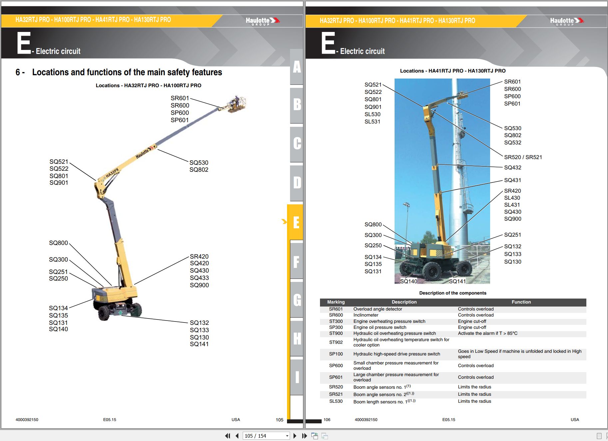The height and width of the screenshot is (441, 608).
Task: Click the ST300 marking cell
Action: coord(336,322)
